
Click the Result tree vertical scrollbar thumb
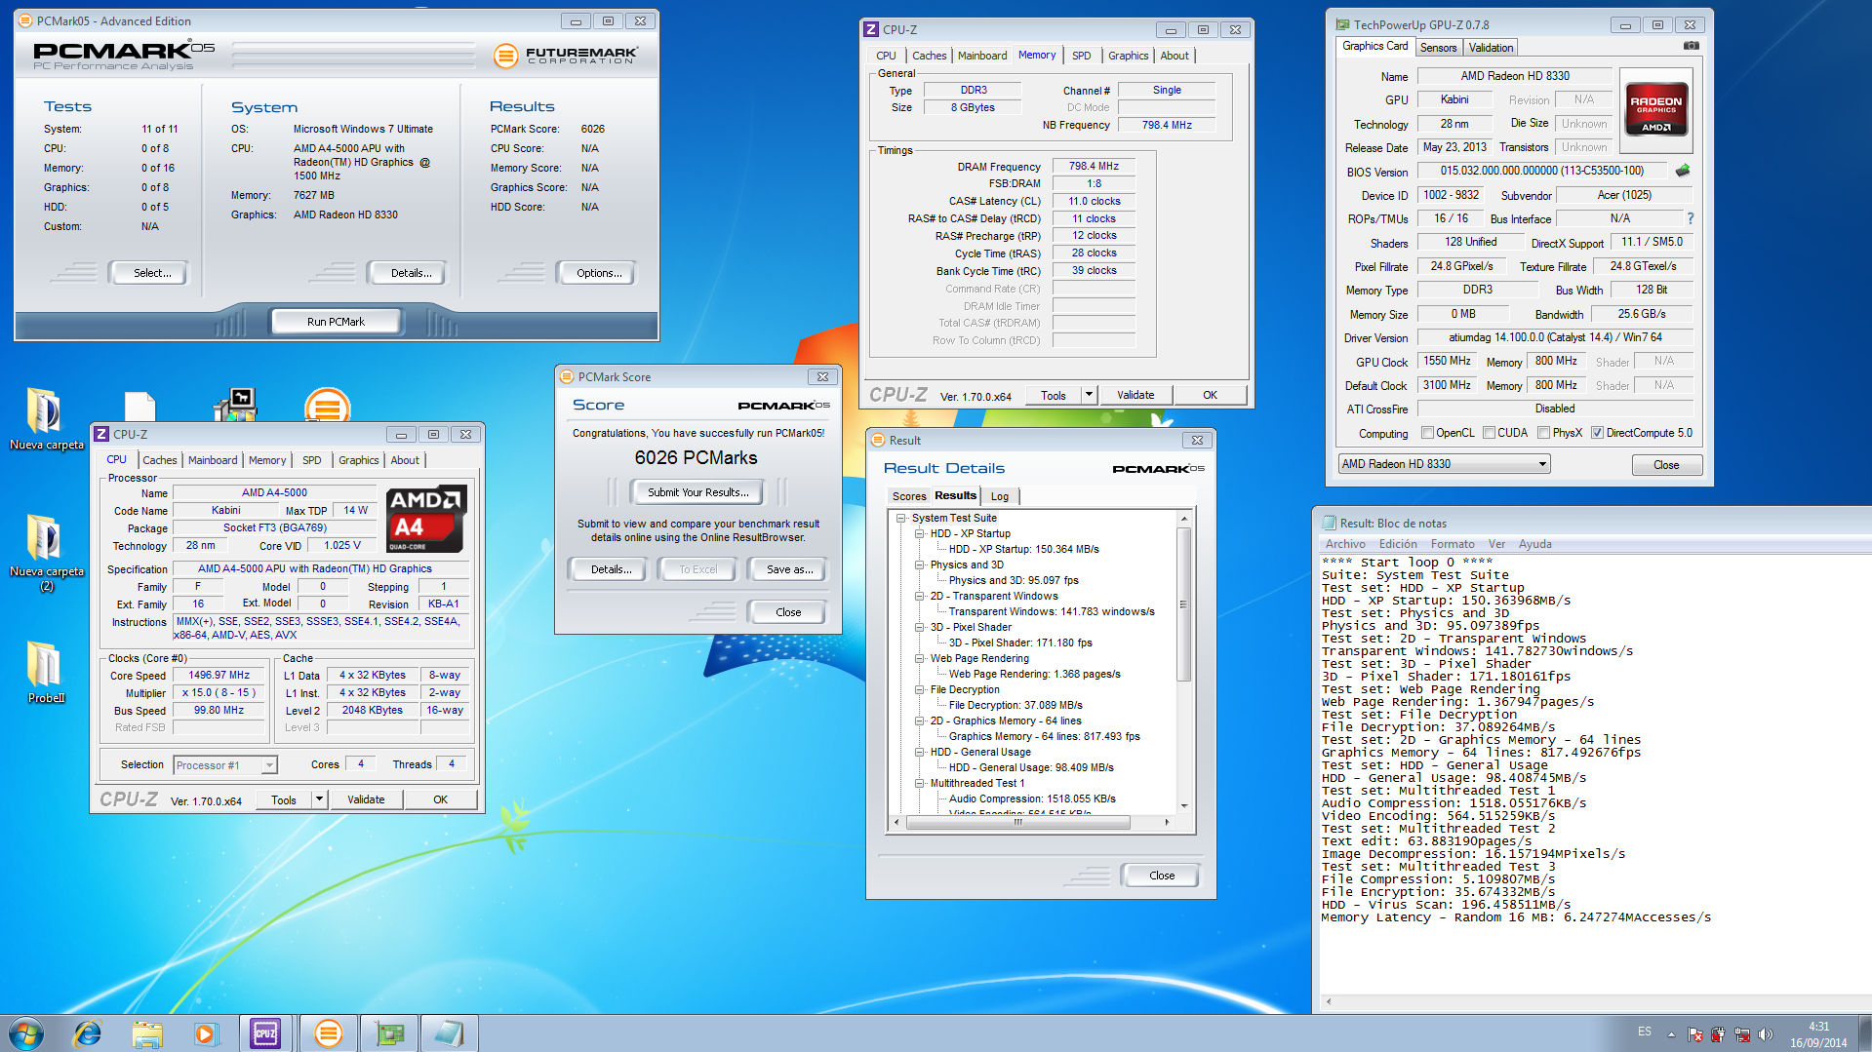tap(1183, 604)
